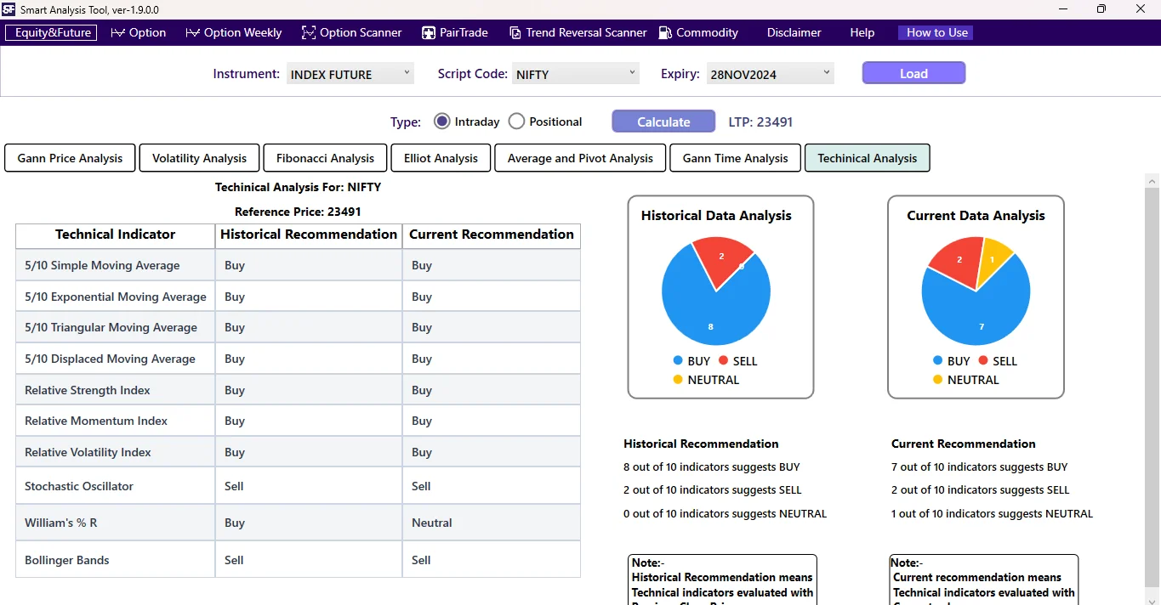Open the Instrument dropdown

[x=407, y=73]
